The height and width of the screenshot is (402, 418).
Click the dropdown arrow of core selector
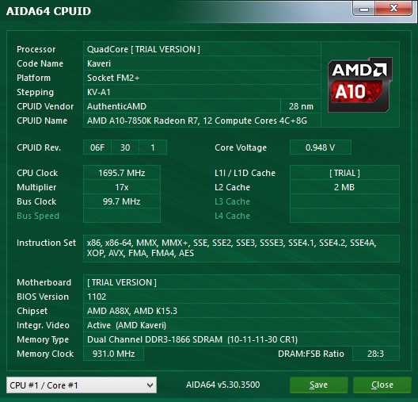pos(150,385)
